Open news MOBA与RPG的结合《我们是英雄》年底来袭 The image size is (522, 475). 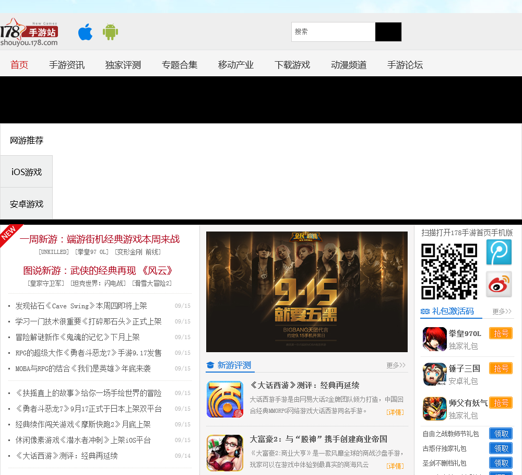[83, 368]
